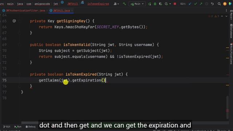The image size is (233, 131).
Task: Click the Rerun Main icon
Action: point(150,4)
